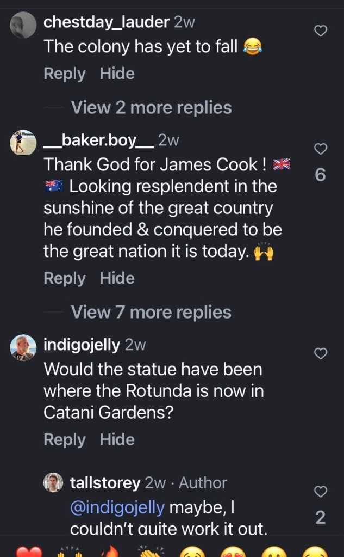Open tallstorey's small profile avatar
Image resolution: width=344 pixels, height=557 pixels.
click(53, 482)
